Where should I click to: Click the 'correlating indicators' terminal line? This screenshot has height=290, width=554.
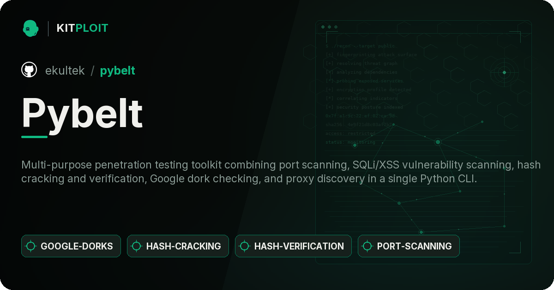click(361, 99)
